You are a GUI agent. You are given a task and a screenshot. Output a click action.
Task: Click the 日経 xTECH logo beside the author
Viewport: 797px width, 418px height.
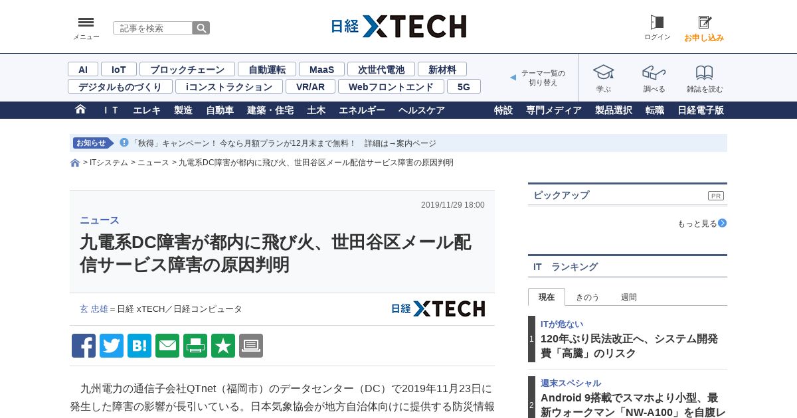pos(438,309)
